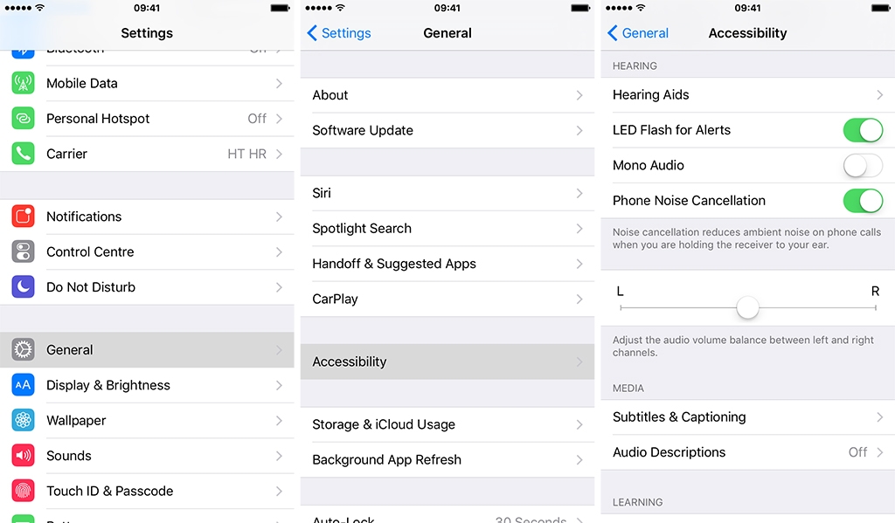Image resolution: width=895 pixels, height=523 pixels.
Task: Open Personal Hotspot Off setting
Action: (147, 119)
